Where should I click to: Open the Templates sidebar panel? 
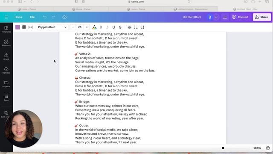[x=6, y=30]
